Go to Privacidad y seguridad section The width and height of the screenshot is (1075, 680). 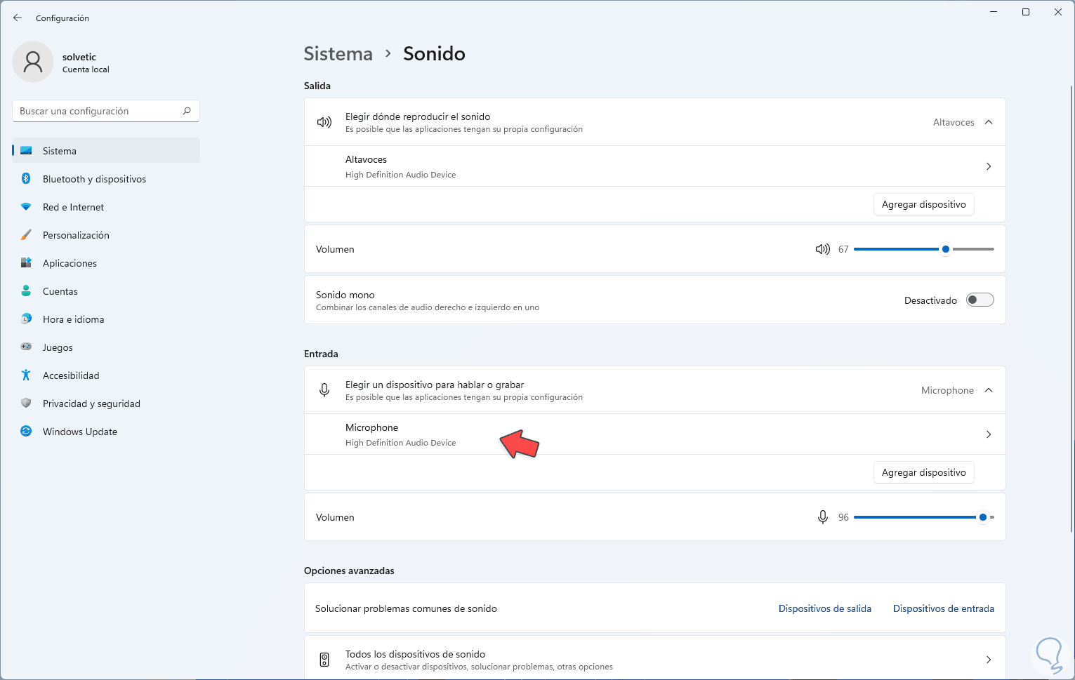91,404
